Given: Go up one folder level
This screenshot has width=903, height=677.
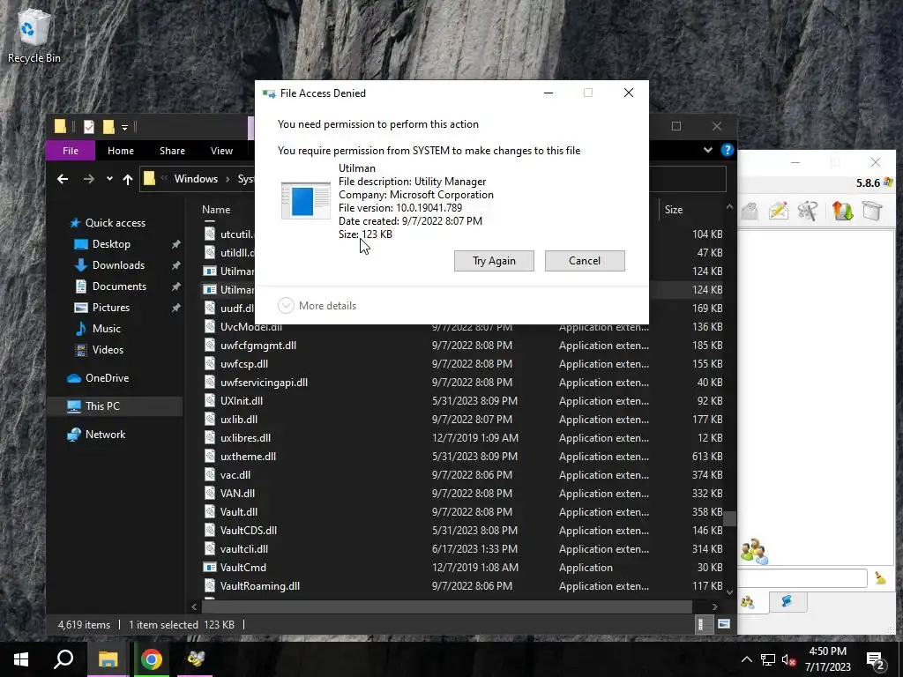Looking at the screenshot, I should click(128, 179).
